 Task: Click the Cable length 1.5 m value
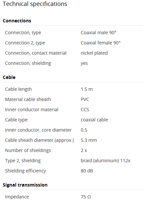[x=87, y=89]
